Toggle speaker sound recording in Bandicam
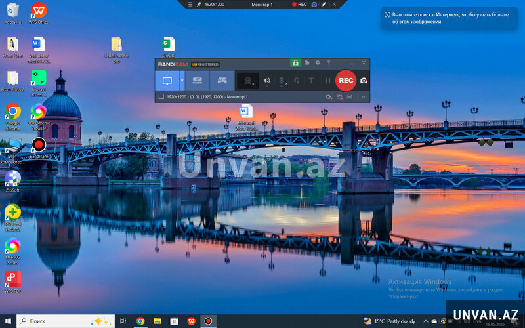 point(267,81)
